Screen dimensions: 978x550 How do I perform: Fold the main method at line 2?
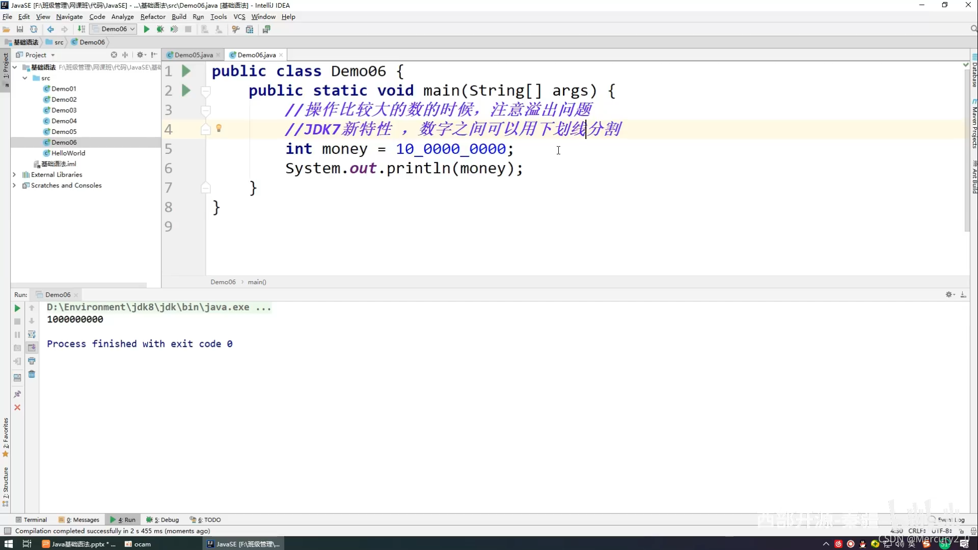pyautogui.click(x=206, y=91)
